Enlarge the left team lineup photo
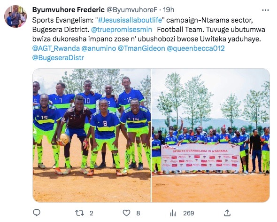Screen dimensions: 277x222 click(92, 135)
